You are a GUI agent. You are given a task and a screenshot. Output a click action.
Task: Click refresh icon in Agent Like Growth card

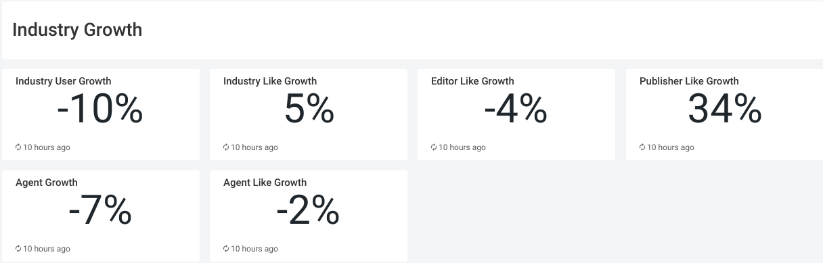[x=226, y=249]
